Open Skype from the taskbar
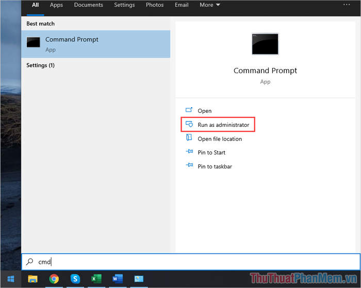The height and width of the screenshot is (288, 361). (75, 279)
